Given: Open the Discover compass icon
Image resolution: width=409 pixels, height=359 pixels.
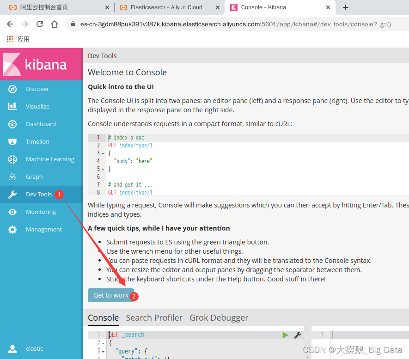Looking at the screenshot, I should point(12,89).
